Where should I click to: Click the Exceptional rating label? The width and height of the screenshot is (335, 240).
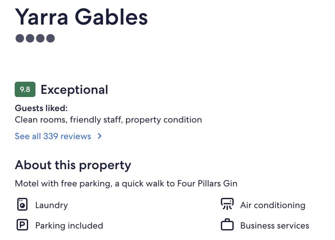(74, 90)
